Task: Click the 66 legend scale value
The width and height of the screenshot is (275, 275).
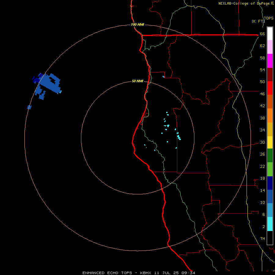Action: (262, 34)
